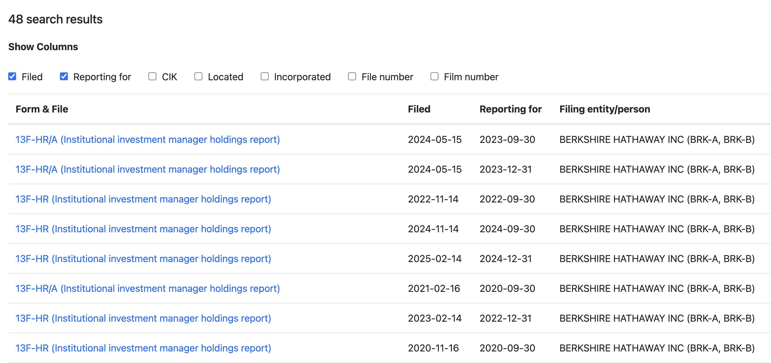Open 13F-HR/A filing reporting for 2023-09-30

tap(148, 140)
